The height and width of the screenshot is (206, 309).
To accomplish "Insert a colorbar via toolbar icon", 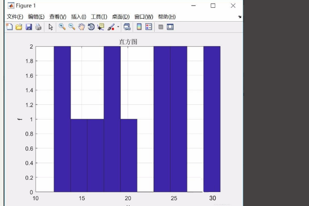I will click(x=139, y=27).
